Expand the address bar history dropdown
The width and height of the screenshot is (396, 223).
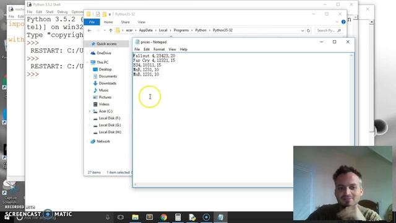303,30
